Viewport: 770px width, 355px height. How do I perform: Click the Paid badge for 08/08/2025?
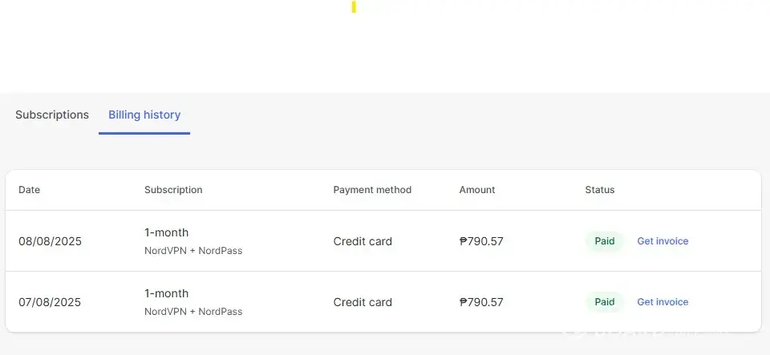(605, 241)
